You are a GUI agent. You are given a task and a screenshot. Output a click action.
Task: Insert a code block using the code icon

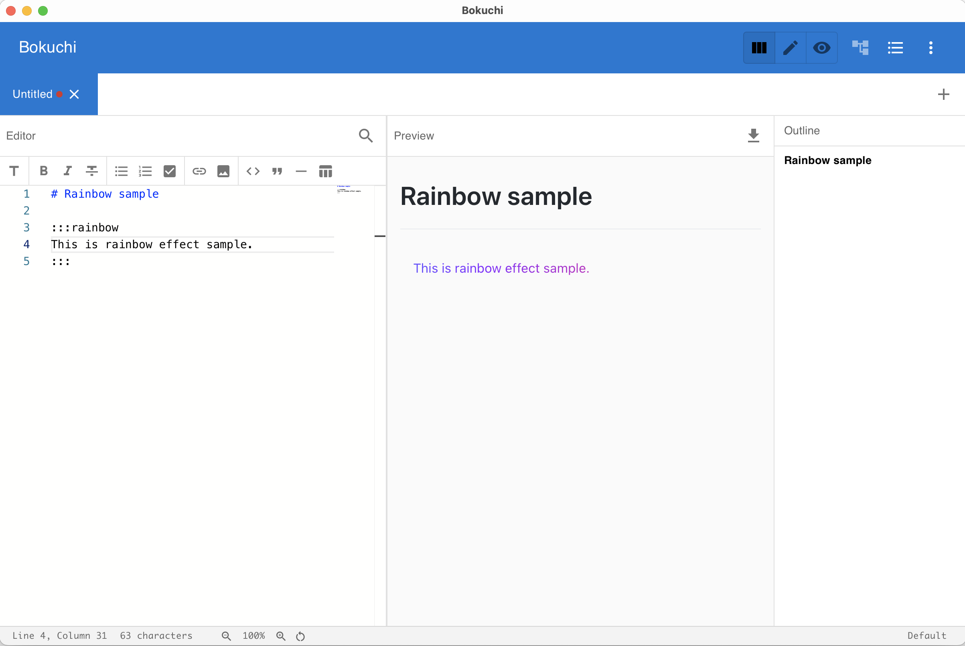tap(253, 171)
